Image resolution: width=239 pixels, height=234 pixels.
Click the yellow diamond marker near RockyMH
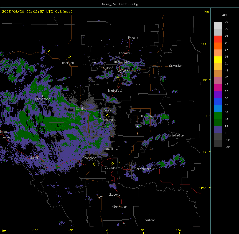tap(69, 57)
